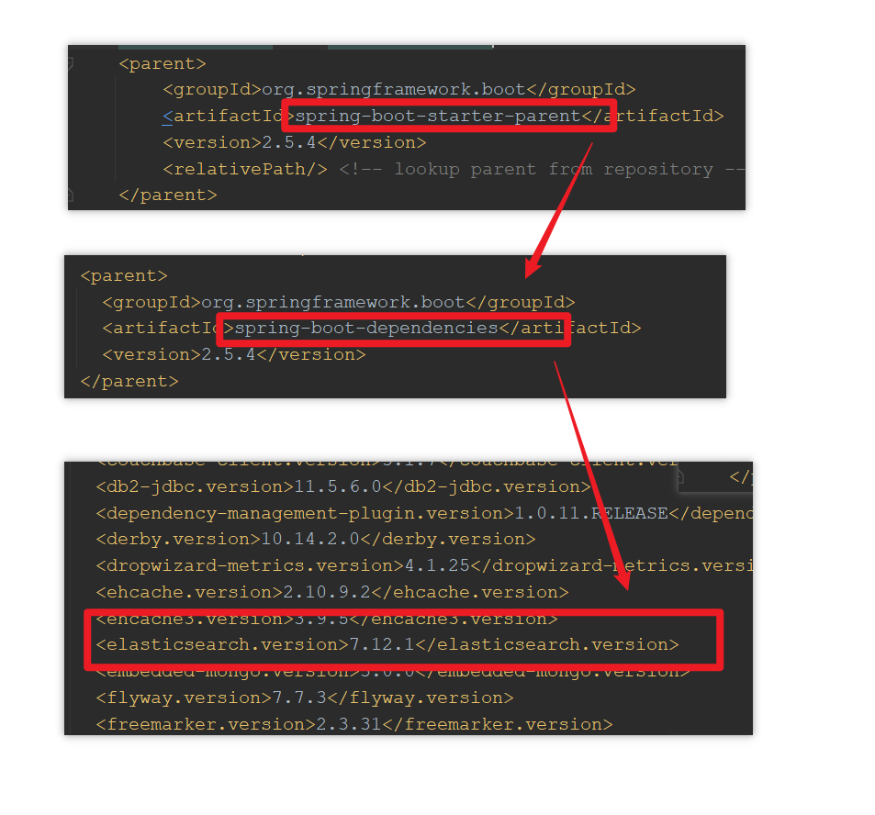Click the fold-end marker in the third code panel

[680, 476]
